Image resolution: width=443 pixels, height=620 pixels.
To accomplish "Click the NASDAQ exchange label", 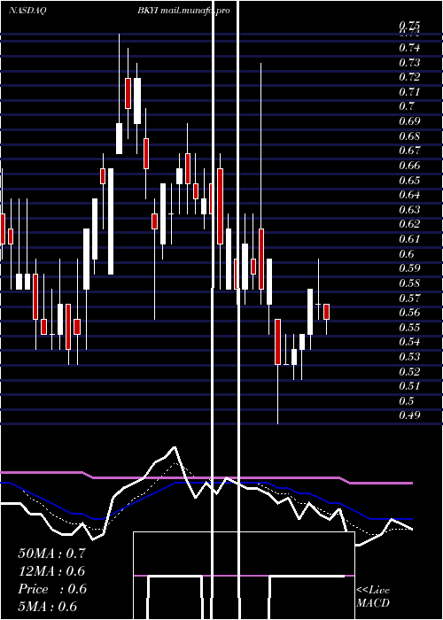I will click(x=27, y=11).
